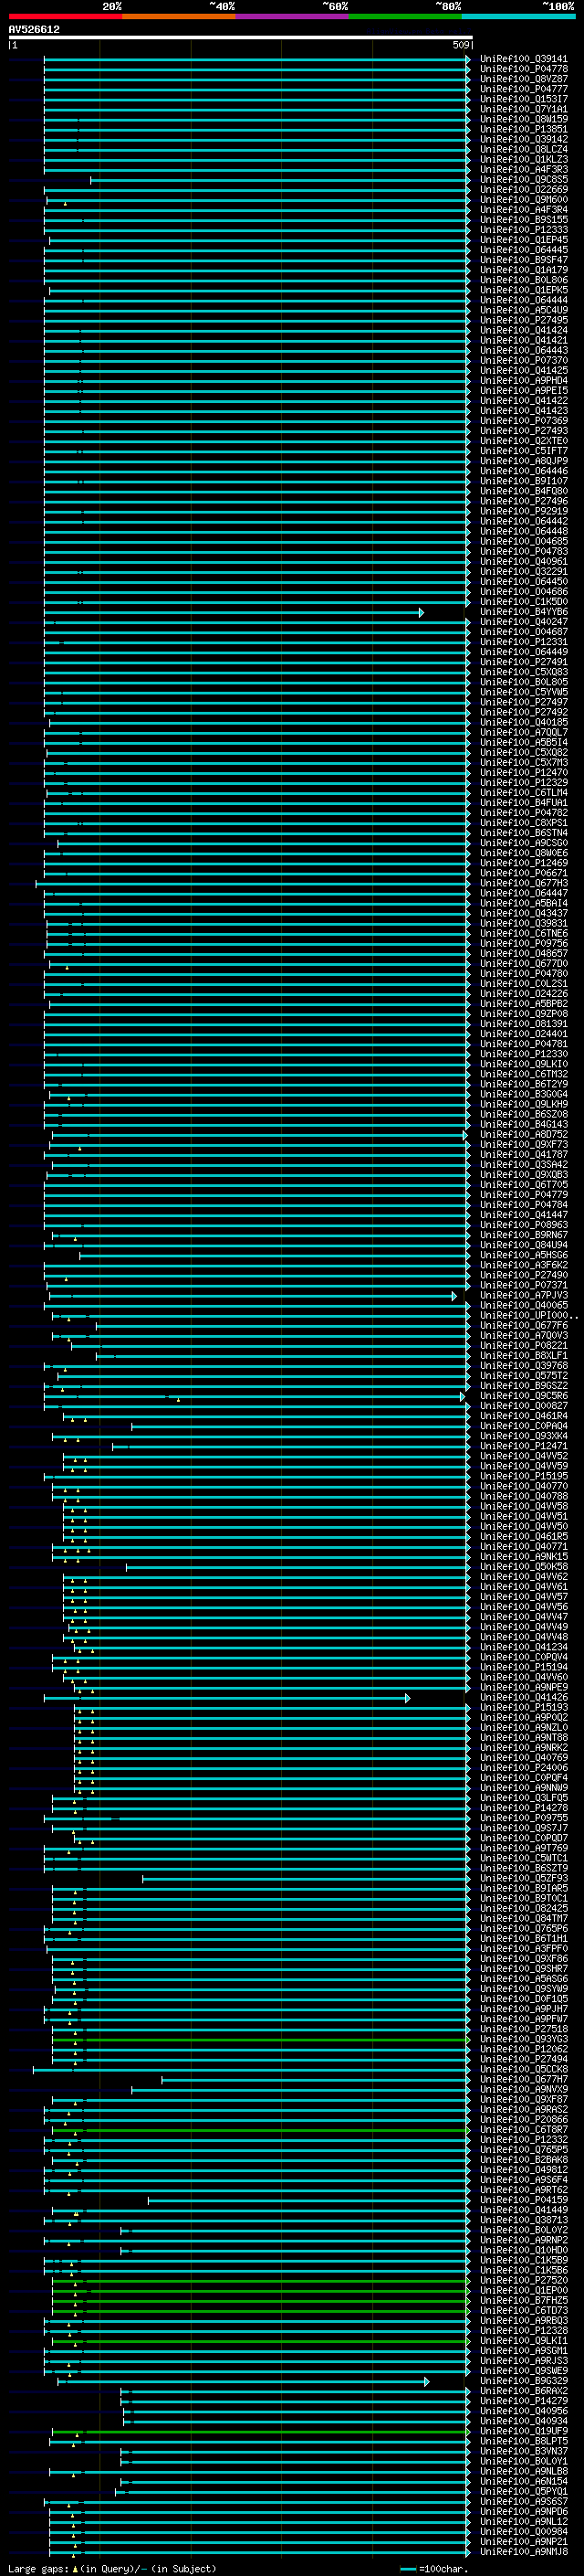Viewport: 584px width, 2576px height.
Task: Select hit label UniRef100_B9S155
Action: pos(523,220)
